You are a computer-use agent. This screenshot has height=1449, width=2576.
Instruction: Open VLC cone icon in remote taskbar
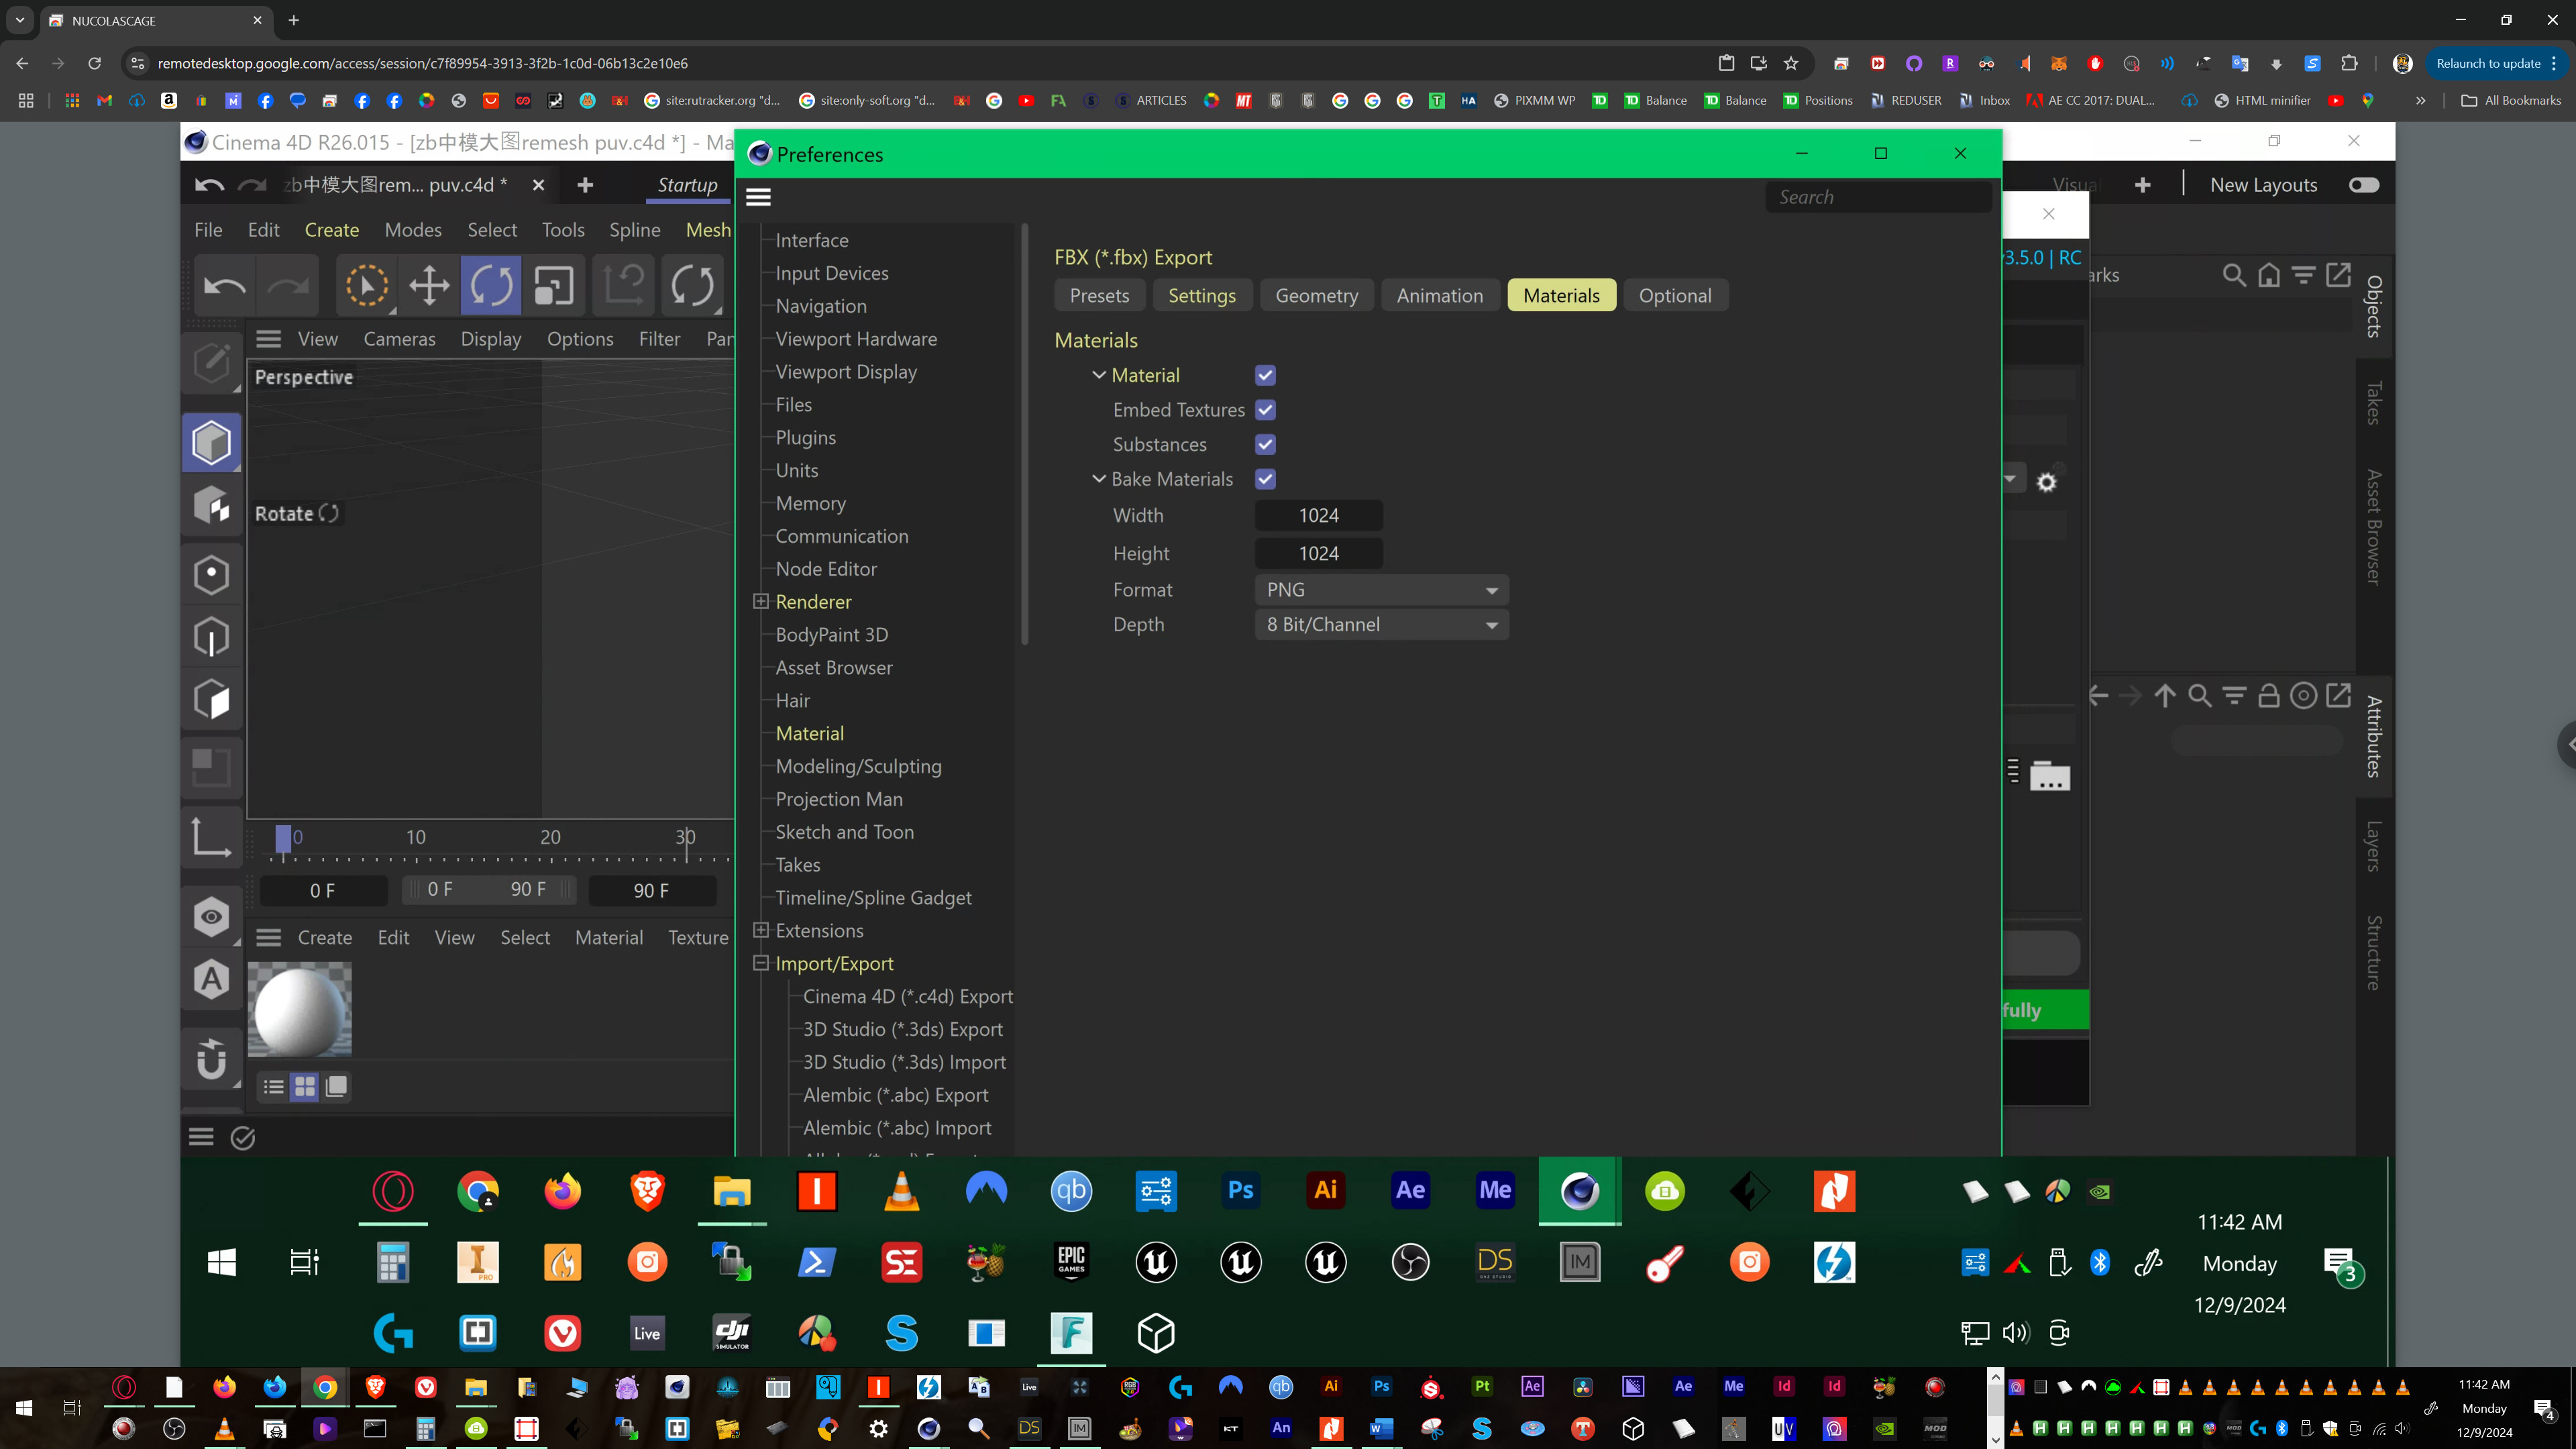pyautogui.click(x=901, y=1191)
